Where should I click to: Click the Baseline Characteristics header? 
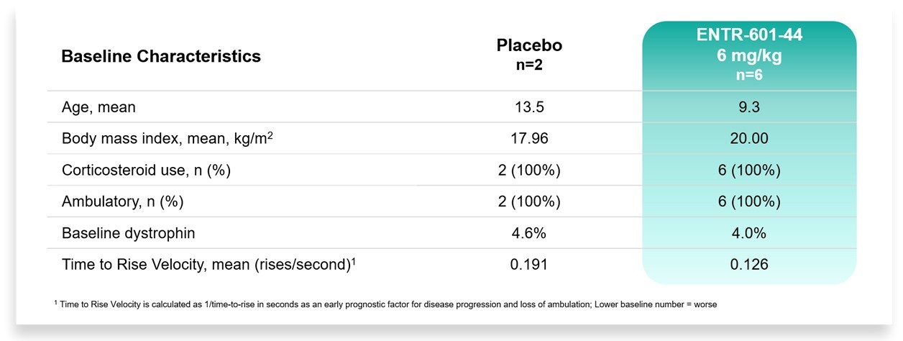click(161, 56)
